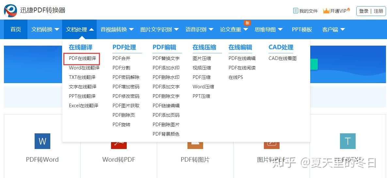387x178 pixels.
Task: Click the 开通VIP crown icon
Action: pyautogui.click(x=326, y=11)
